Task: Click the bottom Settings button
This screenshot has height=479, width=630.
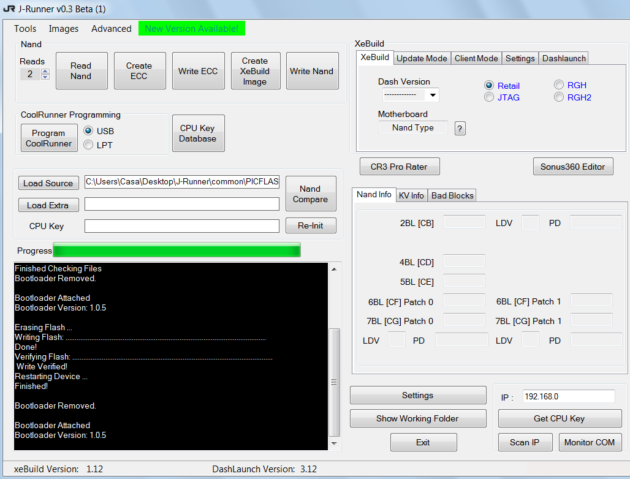Action: click(418, 396)
